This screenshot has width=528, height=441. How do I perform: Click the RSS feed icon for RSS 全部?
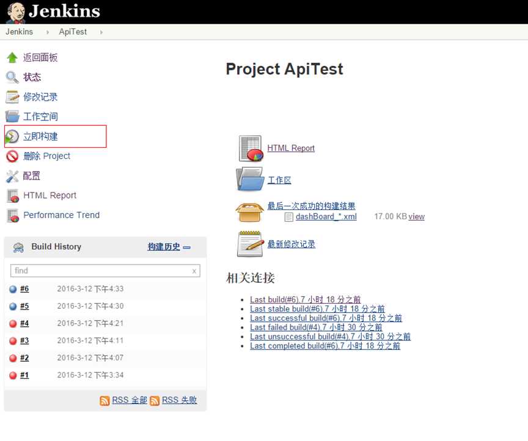105,401
